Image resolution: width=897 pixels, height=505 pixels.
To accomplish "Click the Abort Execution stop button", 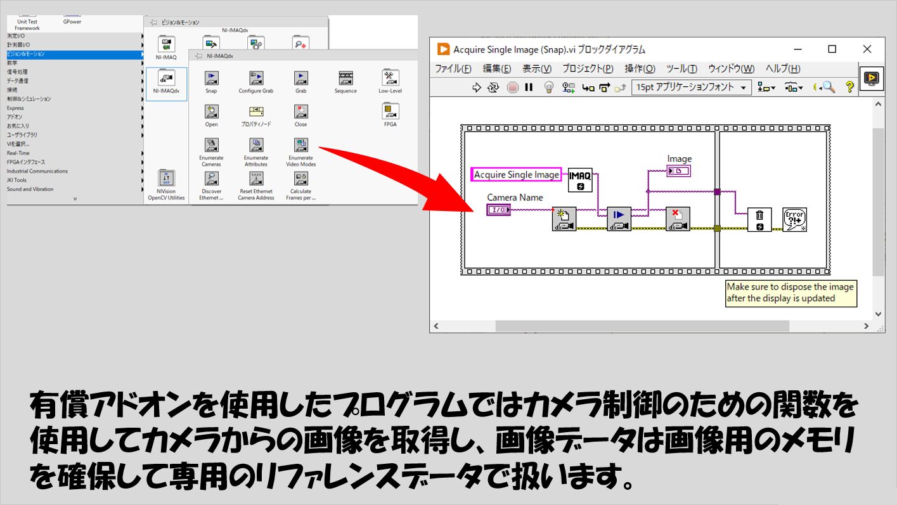I will (x=512, y=87).
